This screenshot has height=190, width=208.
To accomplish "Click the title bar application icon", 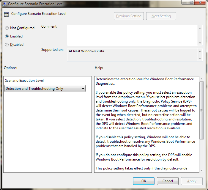I will tap(4, 4).
